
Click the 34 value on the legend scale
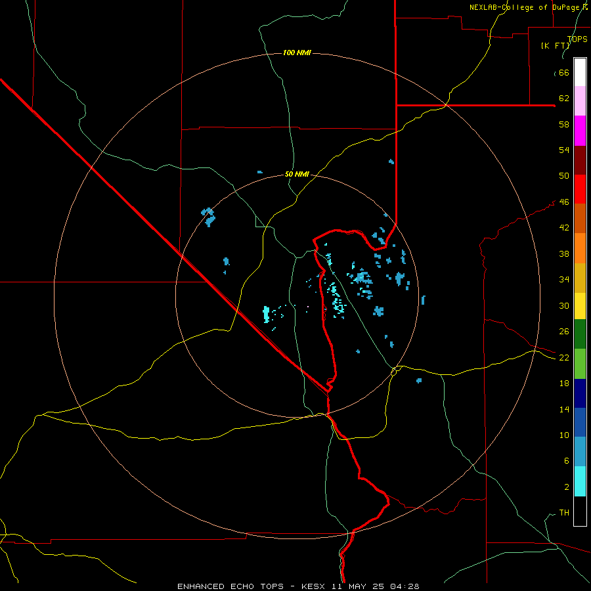pos(564,280)
